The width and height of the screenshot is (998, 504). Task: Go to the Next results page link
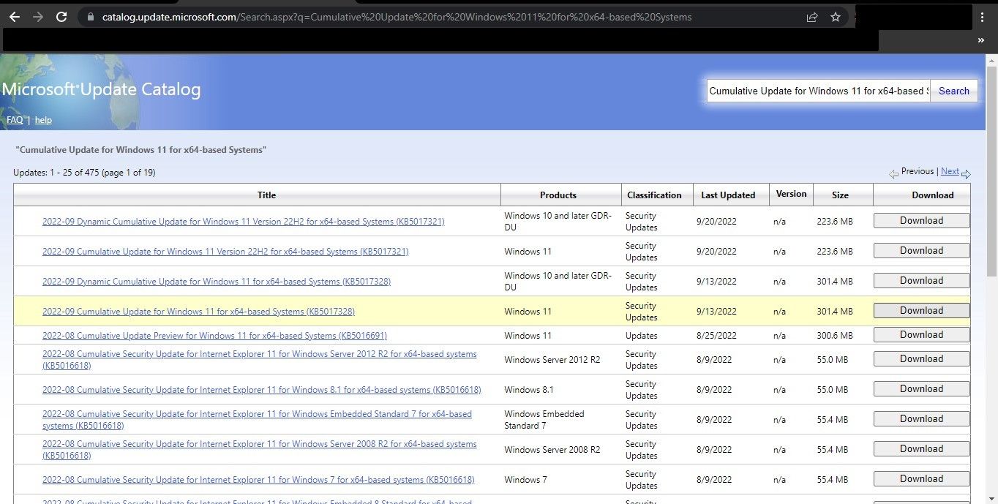coord(950,171)
